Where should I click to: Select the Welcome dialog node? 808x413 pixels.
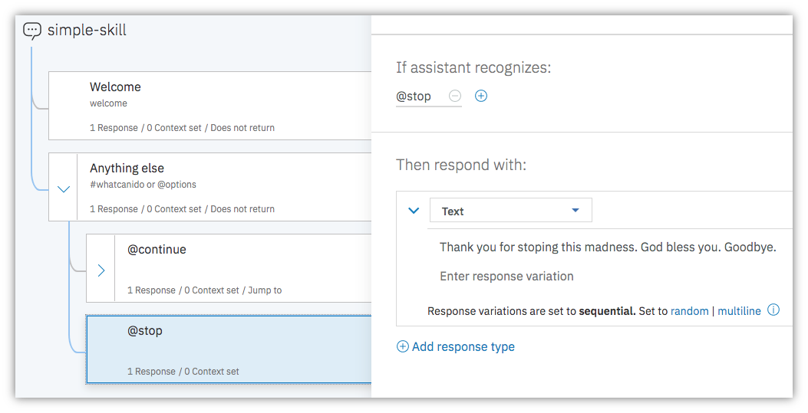(x=209, y=106)
